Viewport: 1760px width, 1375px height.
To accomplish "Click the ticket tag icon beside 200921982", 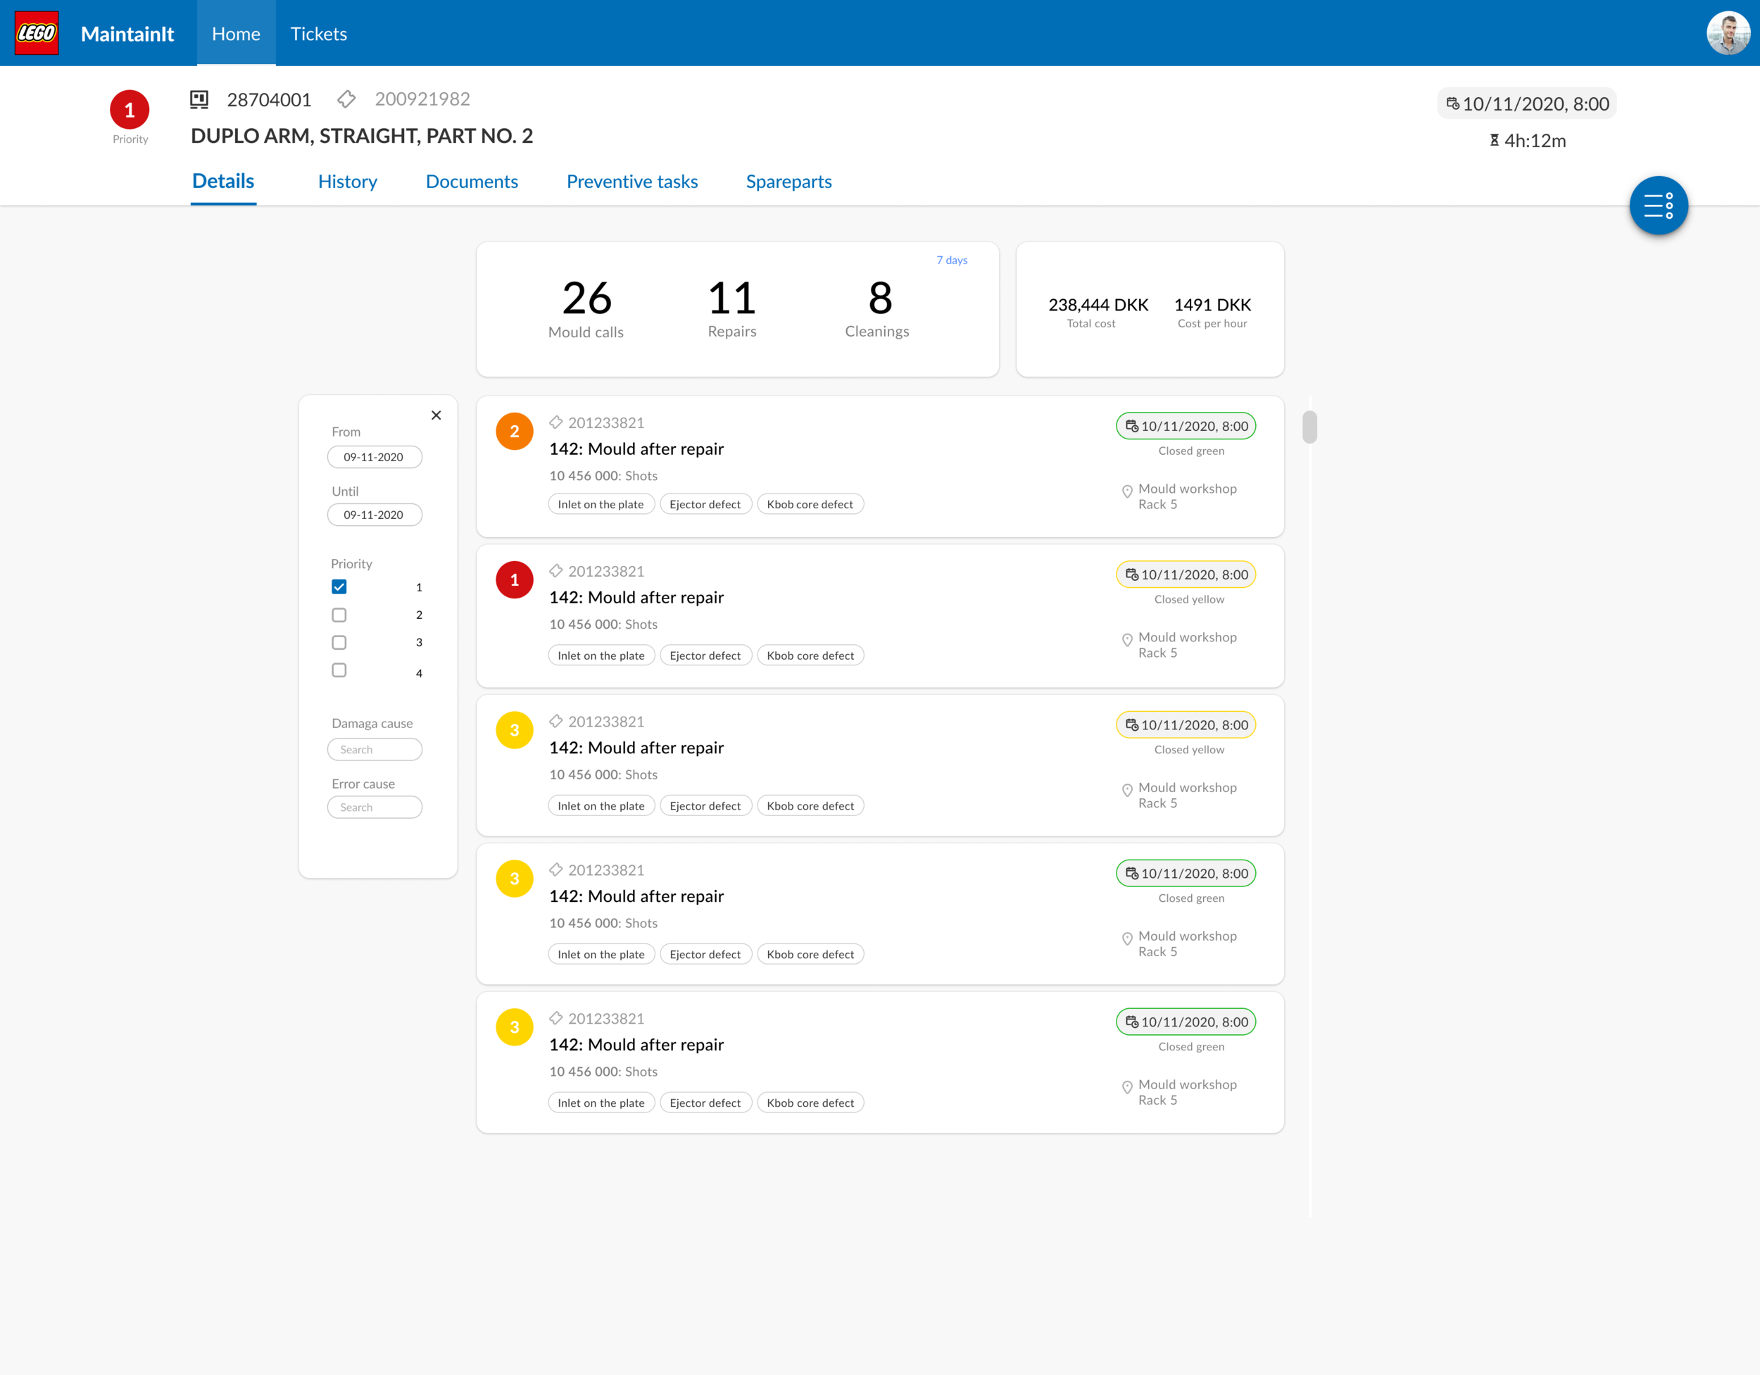I will tap(346, 99).
